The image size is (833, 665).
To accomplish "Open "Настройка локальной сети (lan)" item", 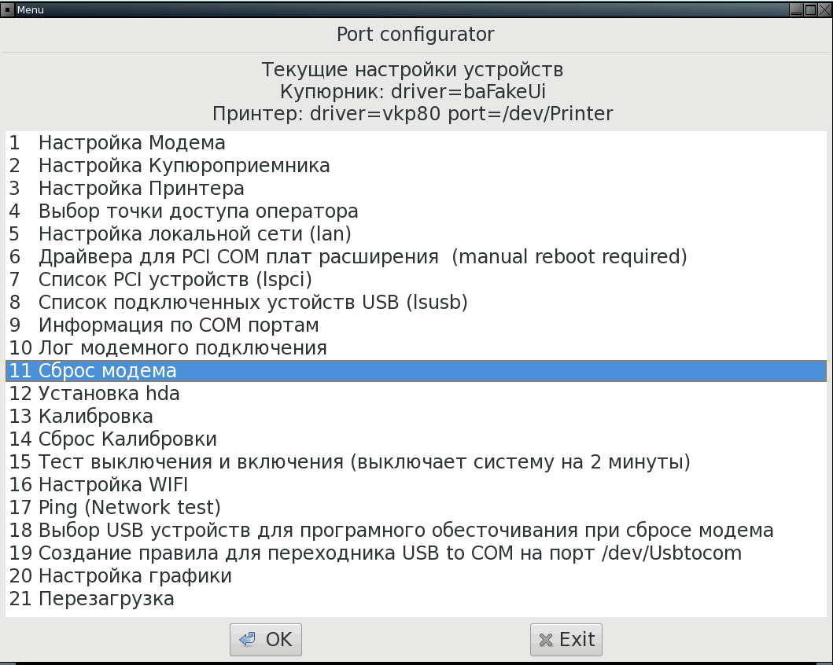I will click(x=194, y=234).
